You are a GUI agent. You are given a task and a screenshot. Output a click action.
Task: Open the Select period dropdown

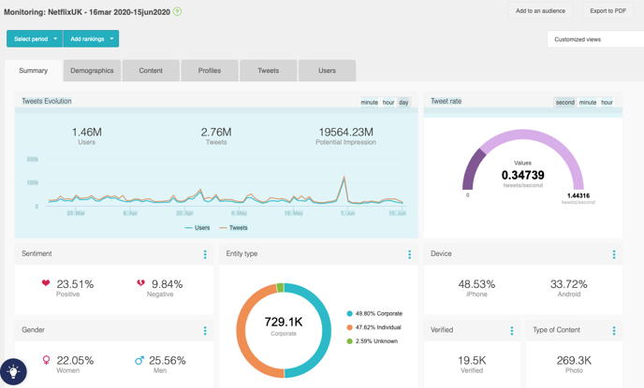tap(35, 38)
